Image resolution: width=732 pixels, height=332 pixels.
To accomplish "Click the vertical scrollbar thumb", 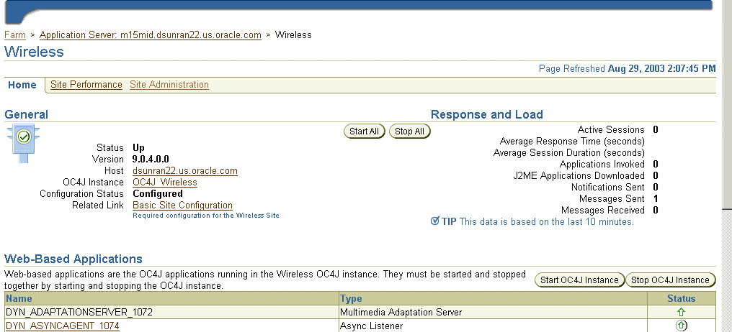I will click(728, 106).
